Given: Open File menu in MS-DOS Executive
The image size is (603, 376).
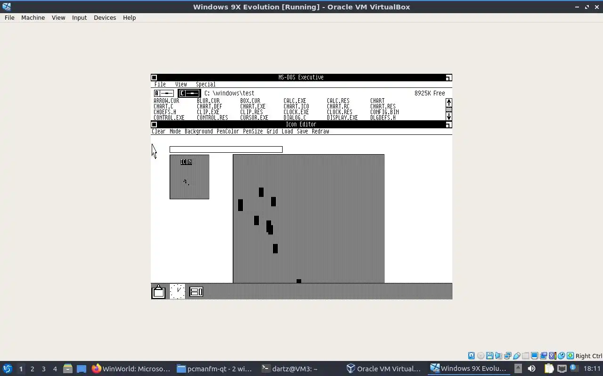Looking at the screenshot, I should (160, 85).
